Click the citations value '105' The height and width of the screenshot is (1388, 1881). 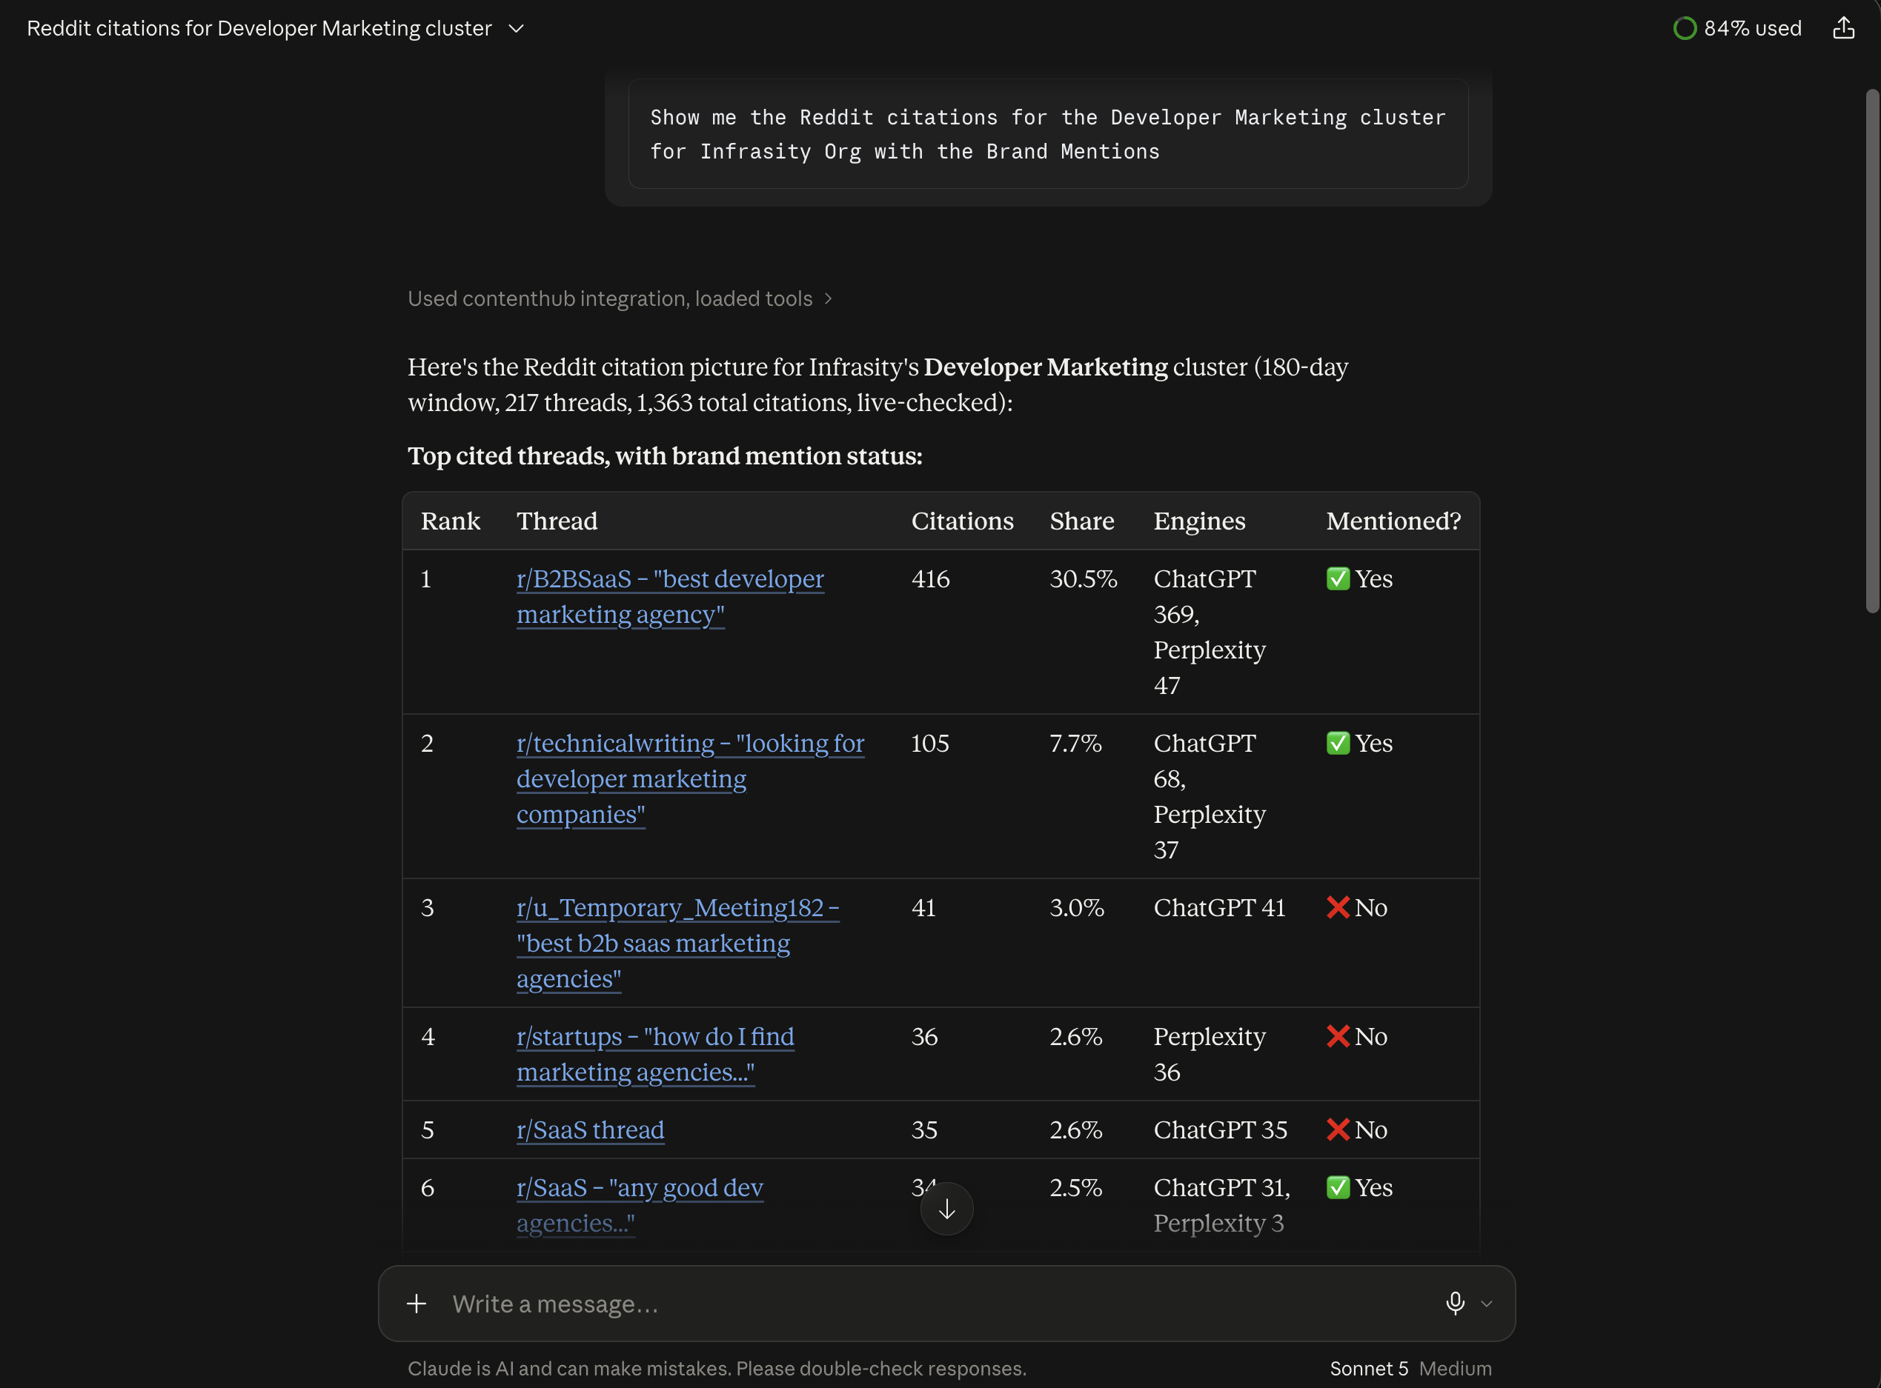click(x=929, y=744)
